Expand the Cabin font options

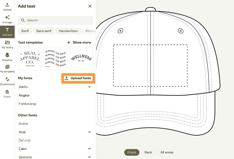(89, 149)
